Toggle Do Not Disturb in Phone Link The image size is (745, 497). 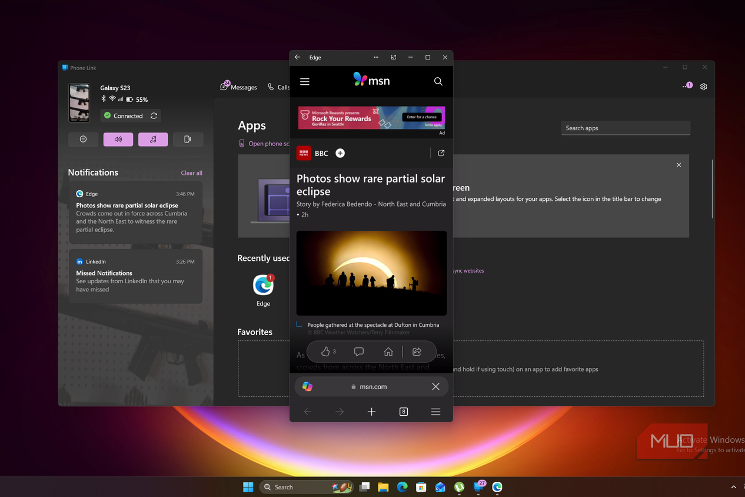[x=83, y=139]
